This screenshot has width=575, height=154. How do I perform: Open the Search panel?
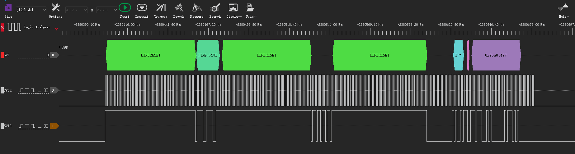[215, 8]
